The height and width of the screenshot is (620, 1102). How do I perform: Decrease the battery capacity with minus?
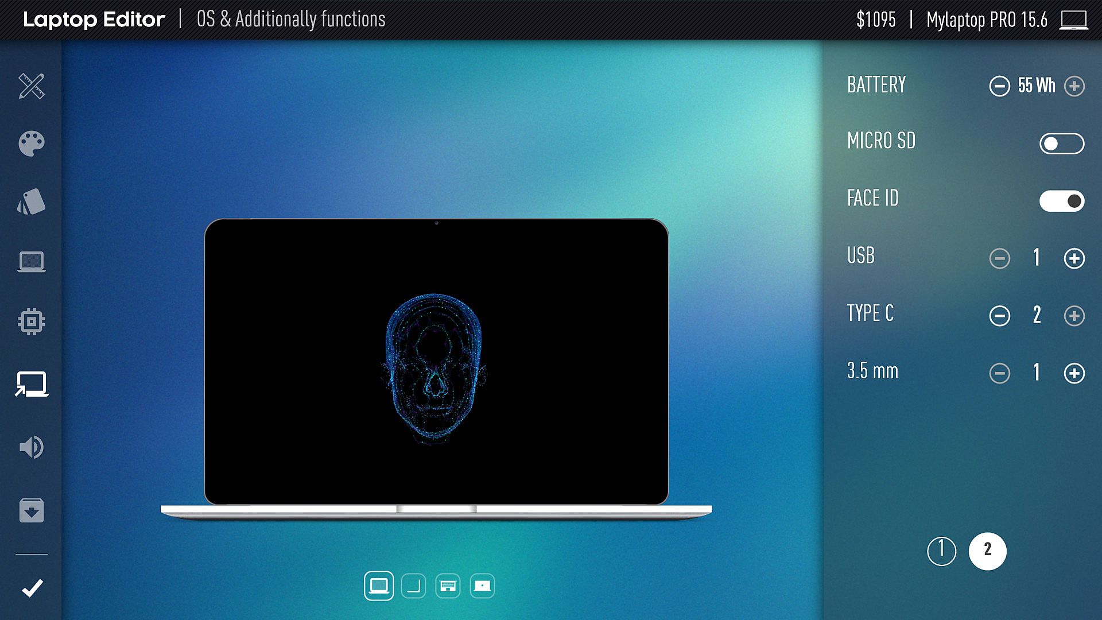[x=999, y=86]
